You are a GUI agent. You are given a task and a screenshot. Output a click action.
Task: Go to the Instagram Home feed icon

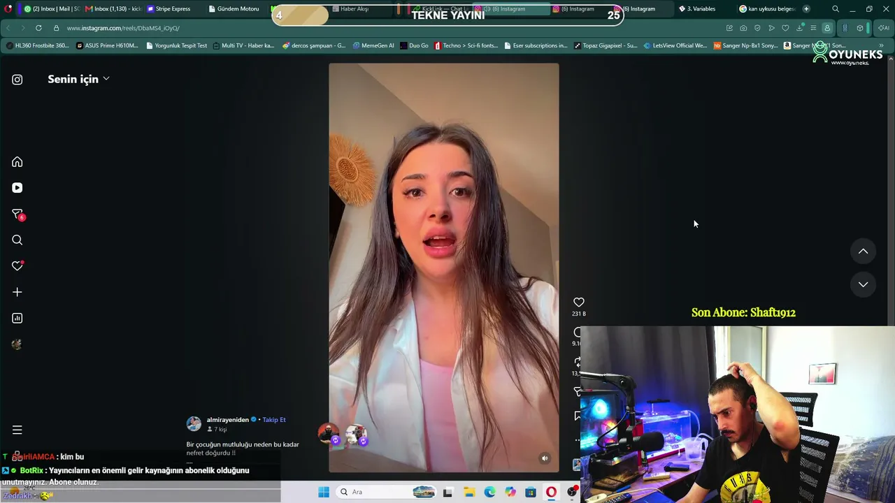click(17, 162)
